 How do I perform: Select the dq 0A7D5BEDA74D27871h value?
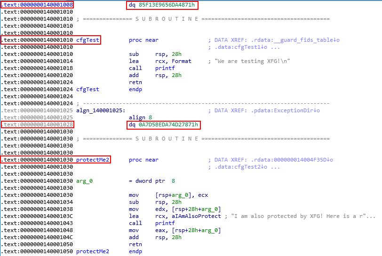163,124
